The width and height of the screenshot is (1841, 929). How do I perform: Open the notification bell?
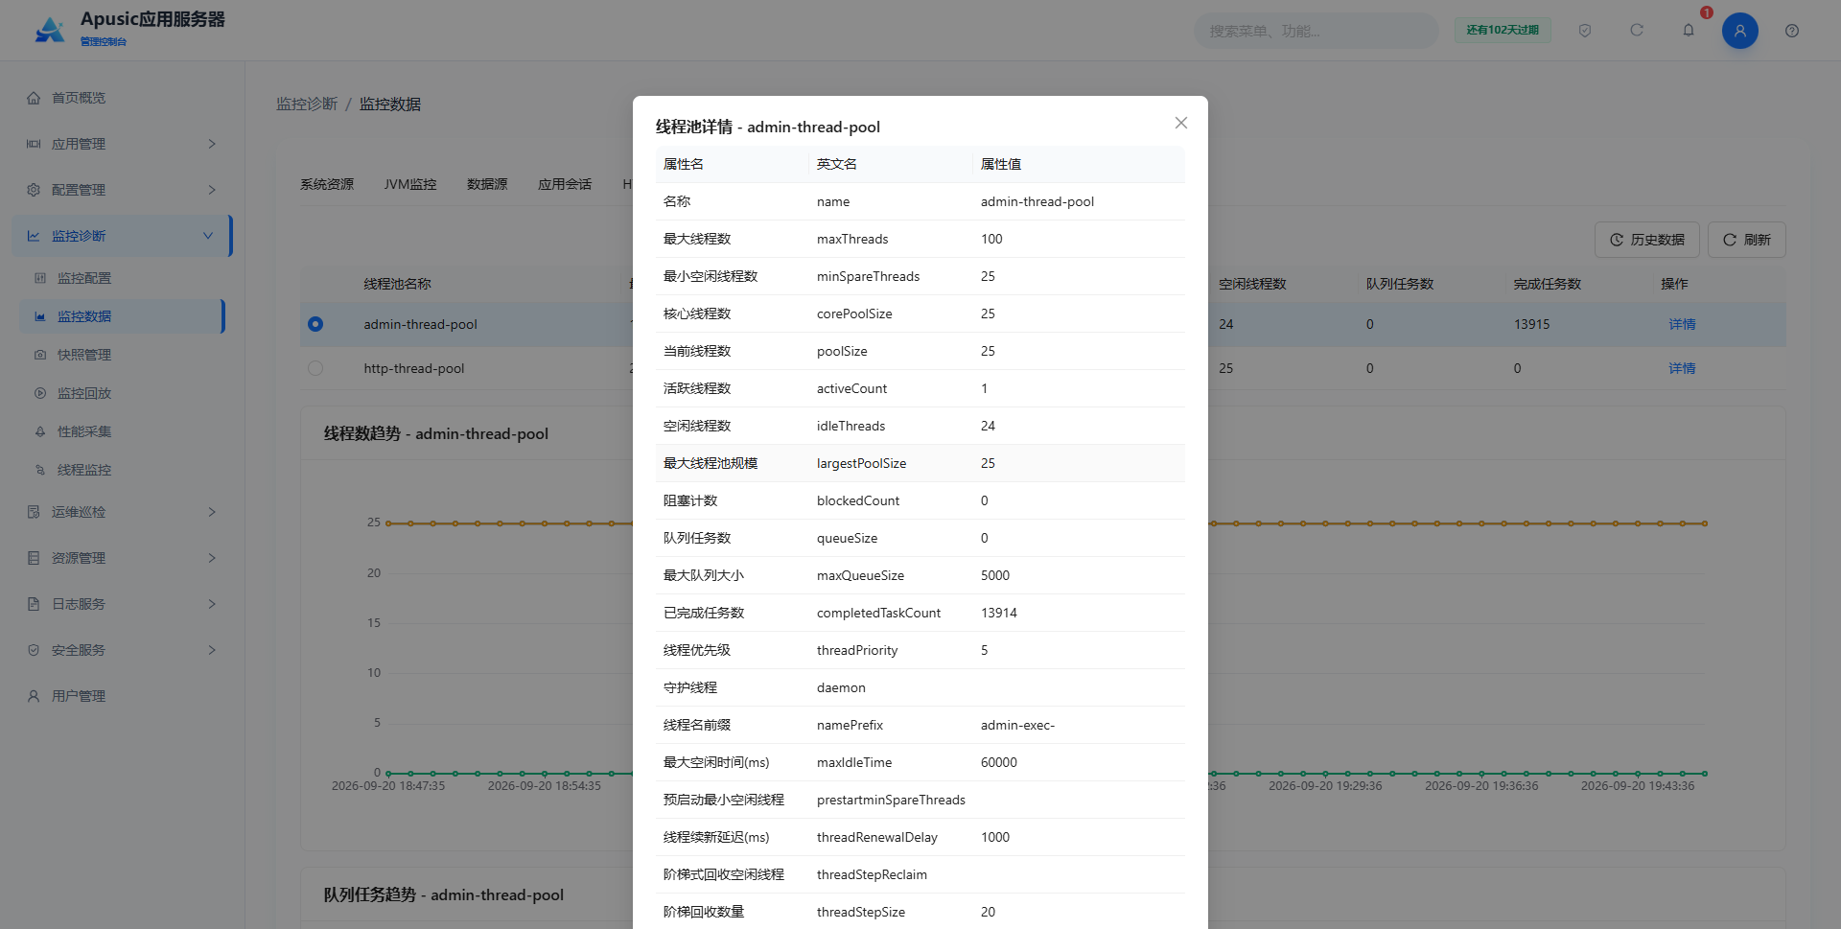coord(1689,31)
